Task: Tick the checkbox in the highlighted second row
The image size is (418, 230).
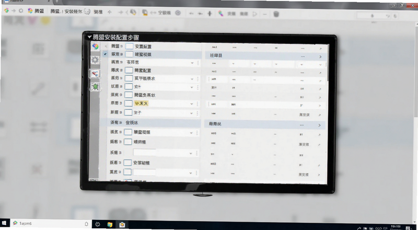Action: point(129,54)
